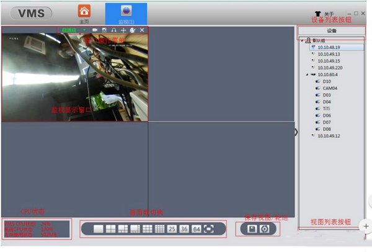Select channel CAM04 in device tree
This screenshot has width=372, height=252.
[x=329, y=88]
